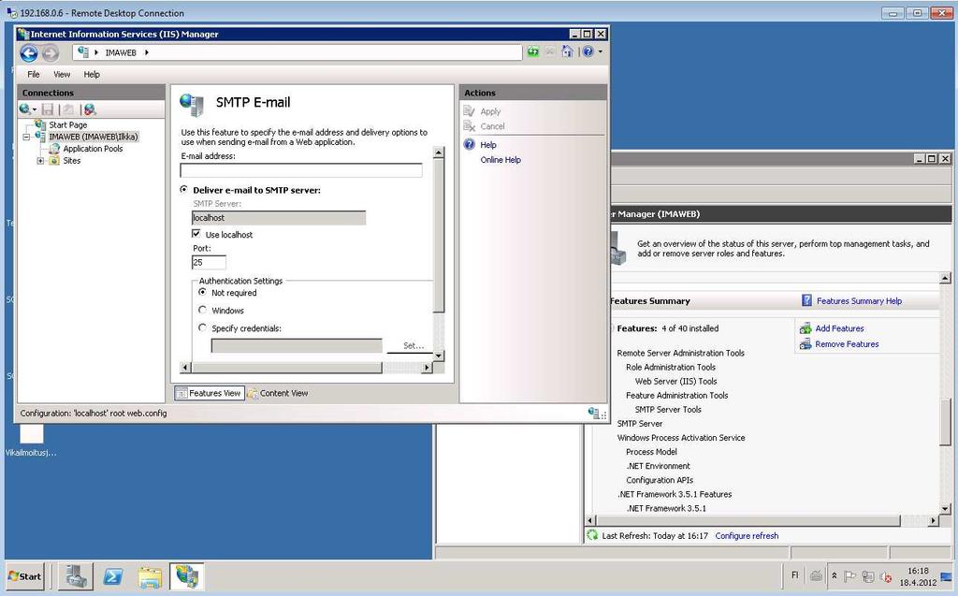Click the Port field showing 25
The height and width of the screenshot is (596, 958).
(209, 262)
